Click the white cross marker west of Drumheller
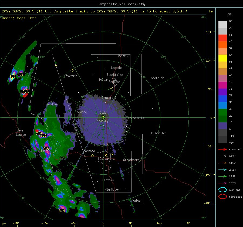This screenshot has height=227, width=243. pos(153,109)
